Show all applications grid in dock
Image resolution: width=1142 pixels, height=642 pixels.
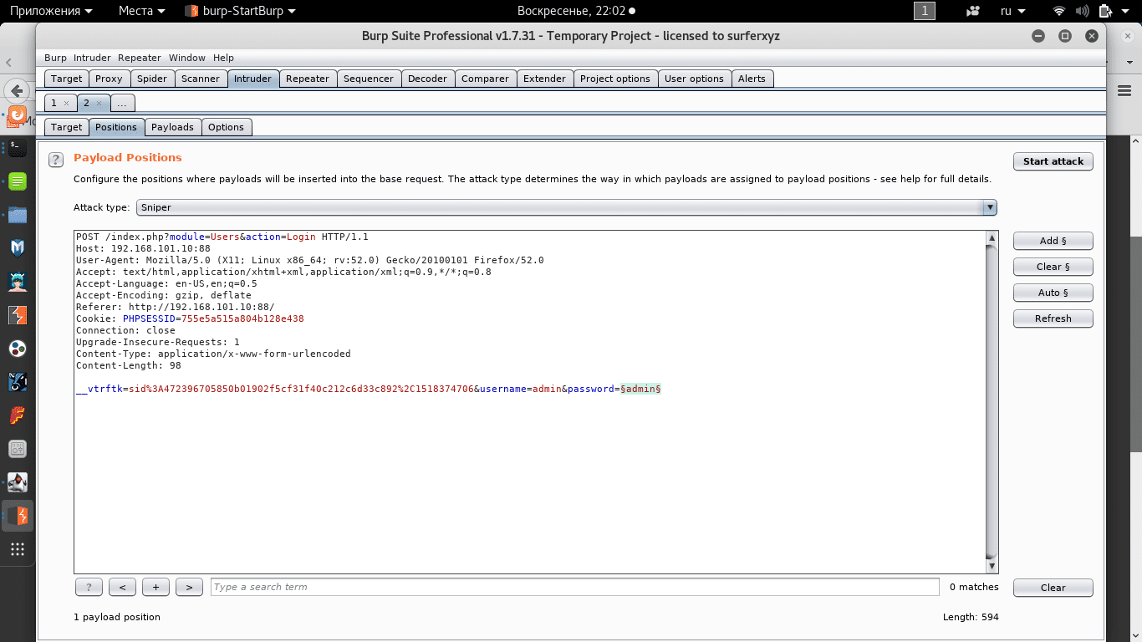tap(17, 549)
